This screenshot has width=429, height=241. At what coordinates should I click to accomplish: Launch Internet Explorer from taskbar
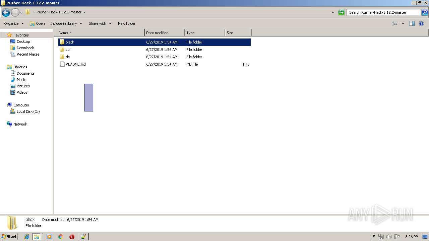(27, 237)
